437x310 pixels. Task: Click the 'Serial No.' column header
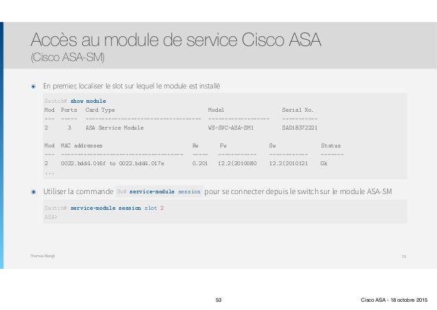pyautogui.click(x=298, y=110)
